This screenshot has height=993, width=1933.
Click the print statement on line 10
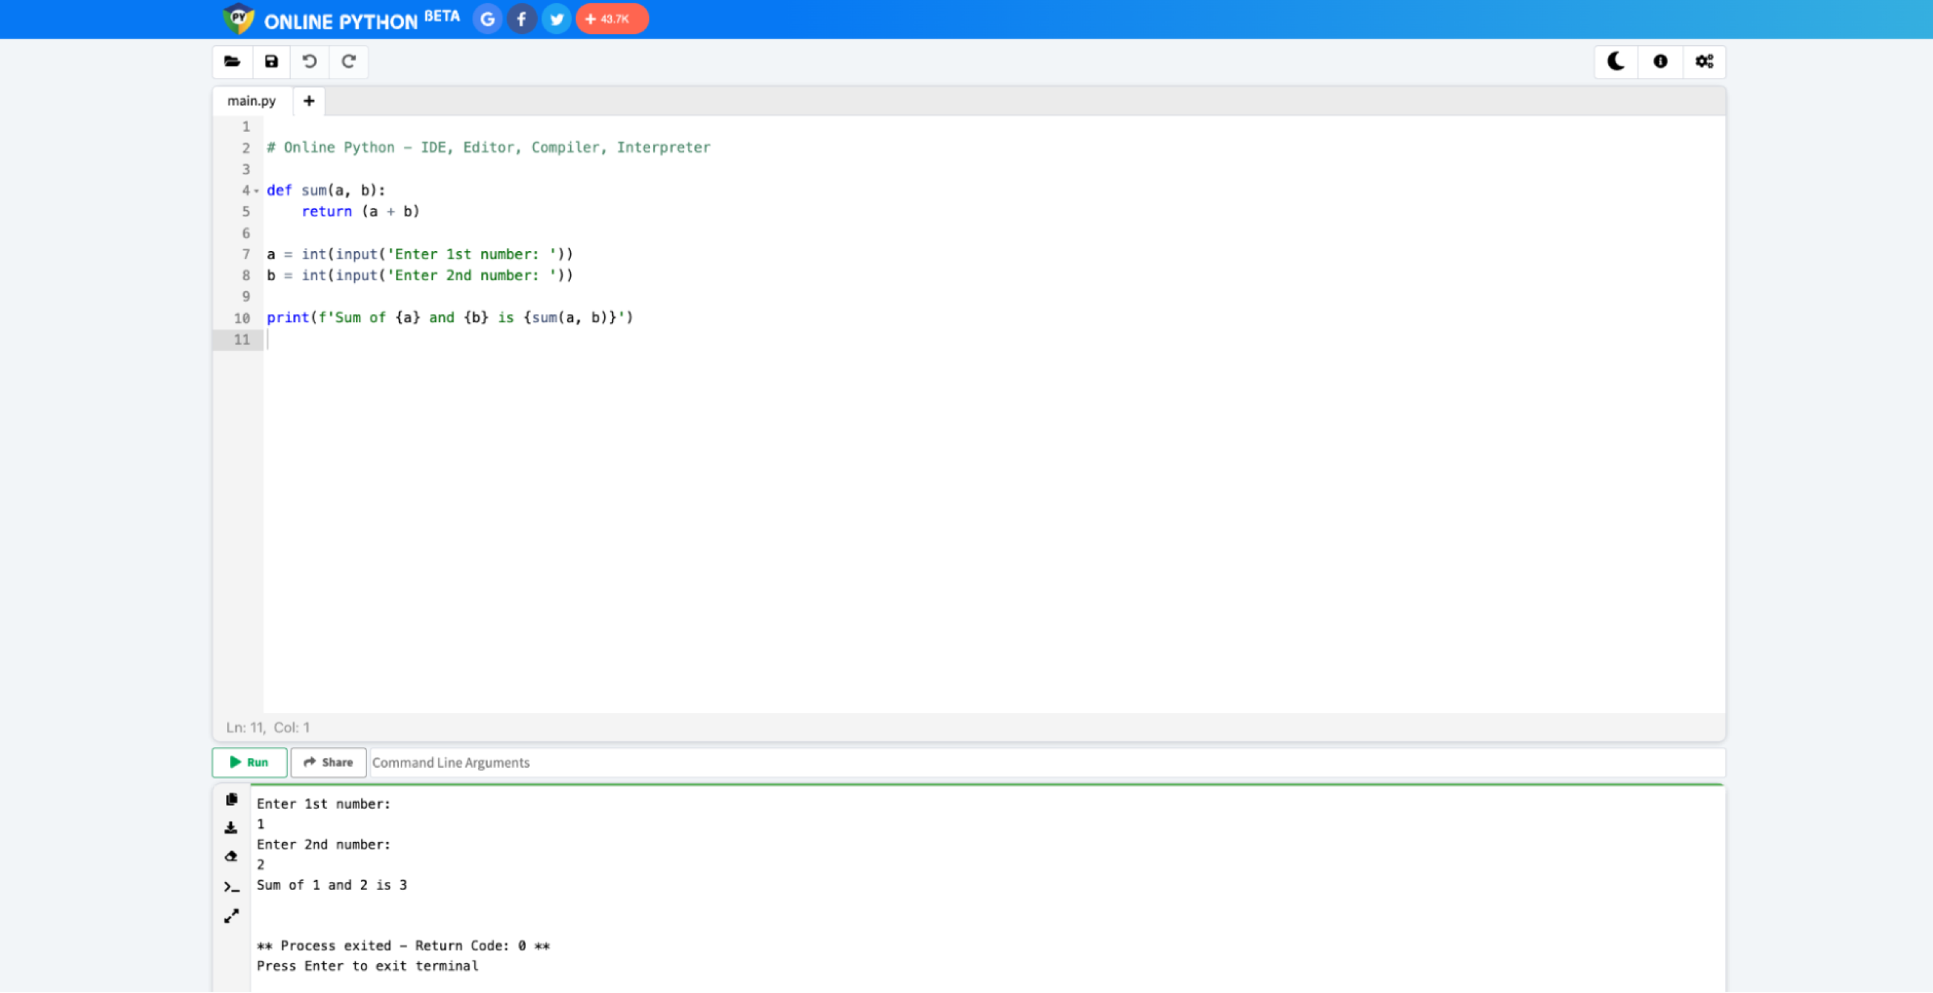pyautogui.click(x=450, y=318)
